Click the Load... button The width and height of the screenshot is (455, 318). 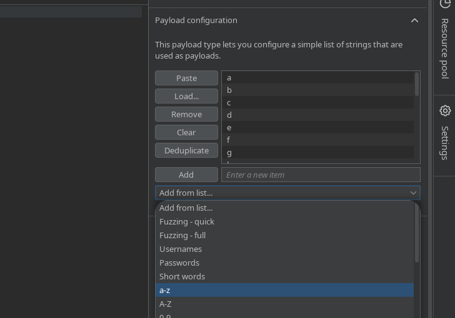pos(186,96)
